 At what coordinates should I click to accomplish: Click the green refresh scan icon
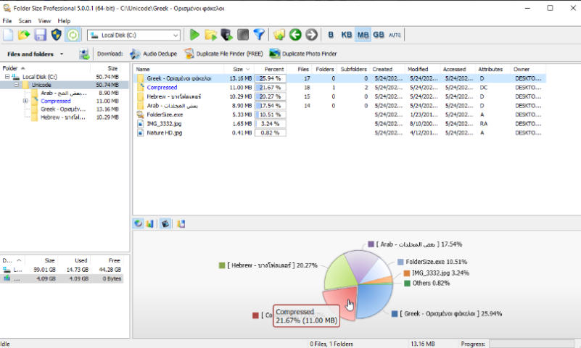[x=73, y=35]
